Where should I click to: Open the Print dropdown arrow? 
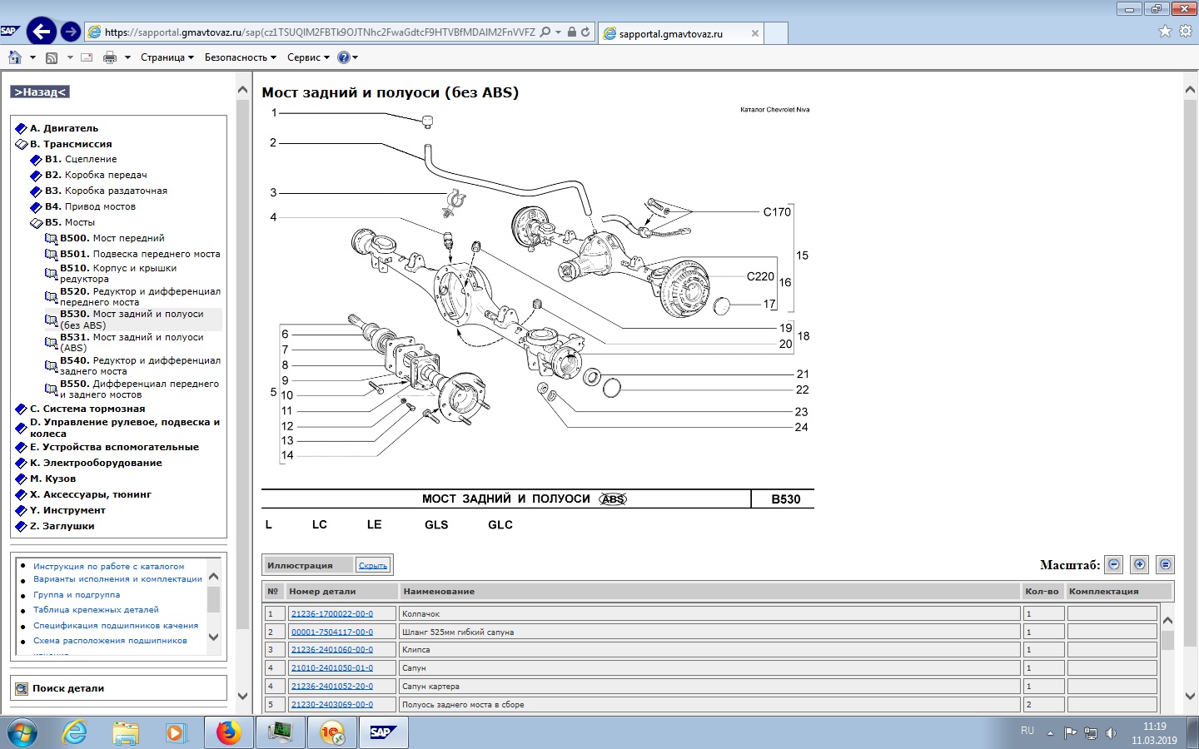pyautogui.click(x=127, y=57)
